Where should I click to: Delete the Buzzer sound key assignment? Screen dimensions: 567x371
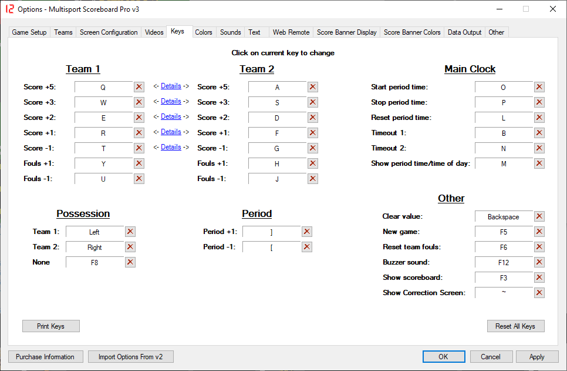click(539, 262)
